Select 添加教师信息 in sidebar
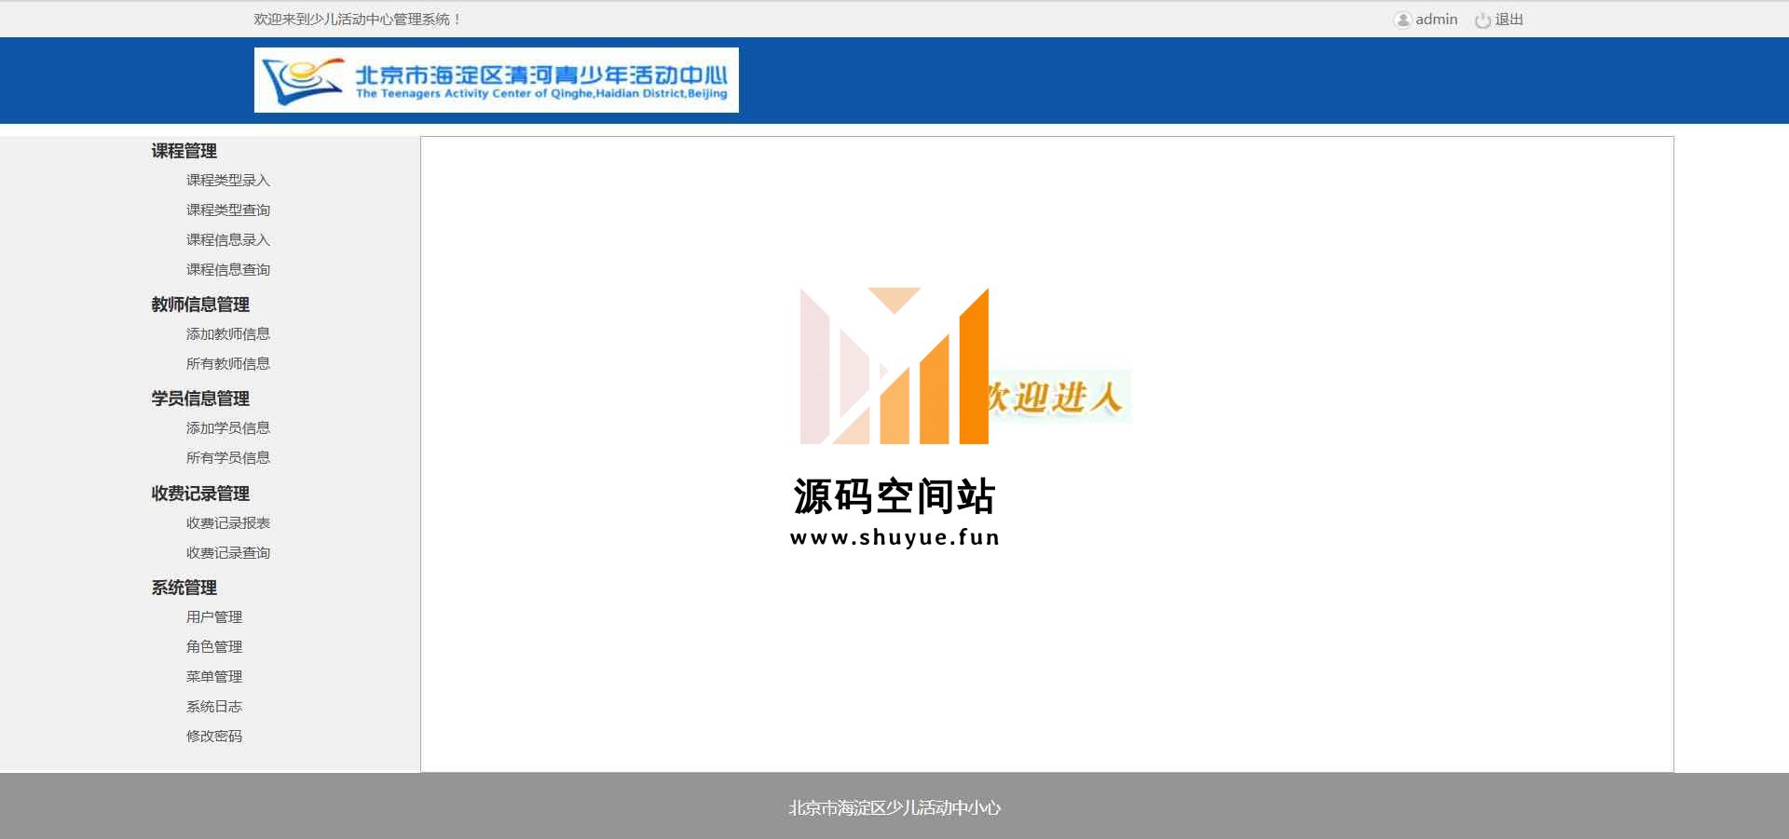This screenshot has width=1789, height=839. tap(228, 334)
